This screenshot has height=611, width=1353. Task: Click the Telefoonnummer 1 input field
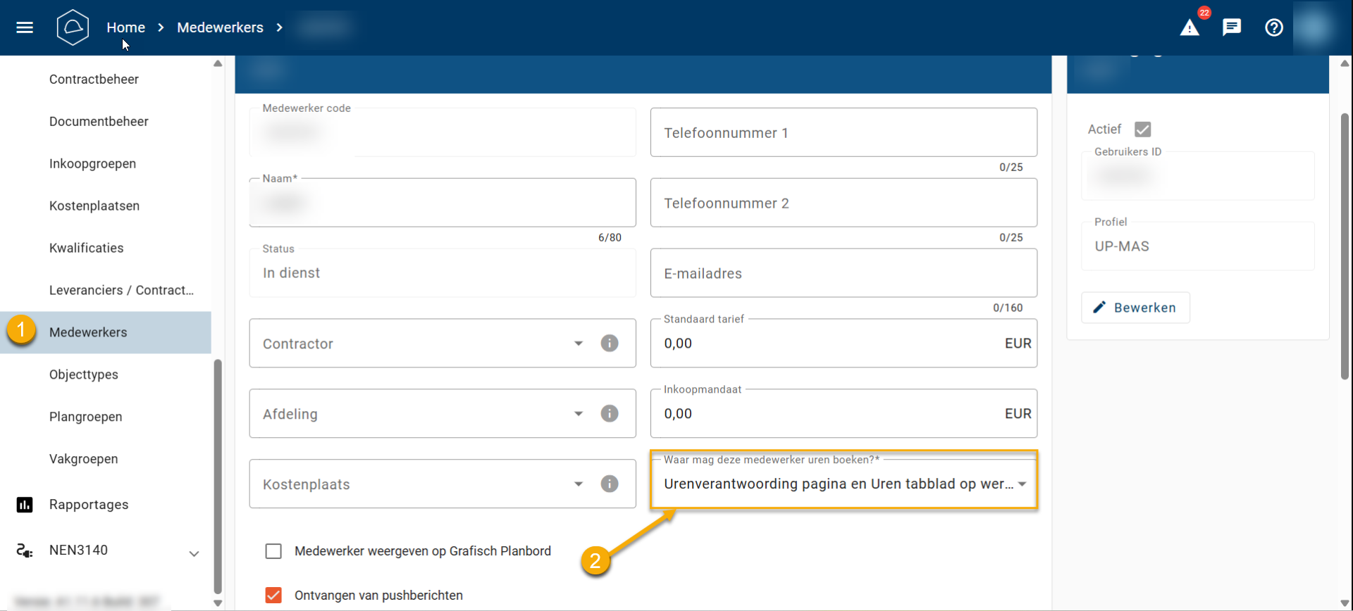(x=844, y=133)
